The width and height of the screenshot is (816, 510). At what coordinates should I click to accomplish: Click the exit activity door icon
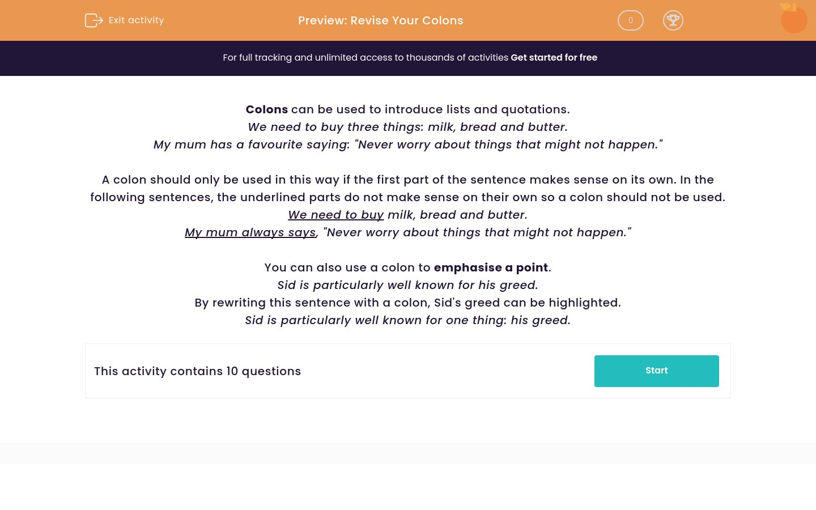click(x=94, y=20)
